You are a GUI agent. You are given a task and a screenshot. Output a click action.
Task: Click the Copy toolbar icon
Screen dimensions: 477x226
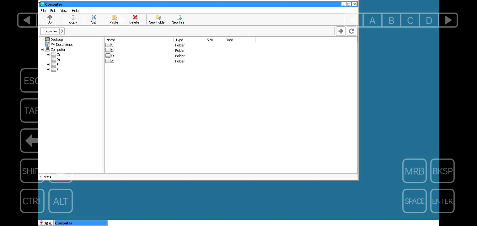73,18
